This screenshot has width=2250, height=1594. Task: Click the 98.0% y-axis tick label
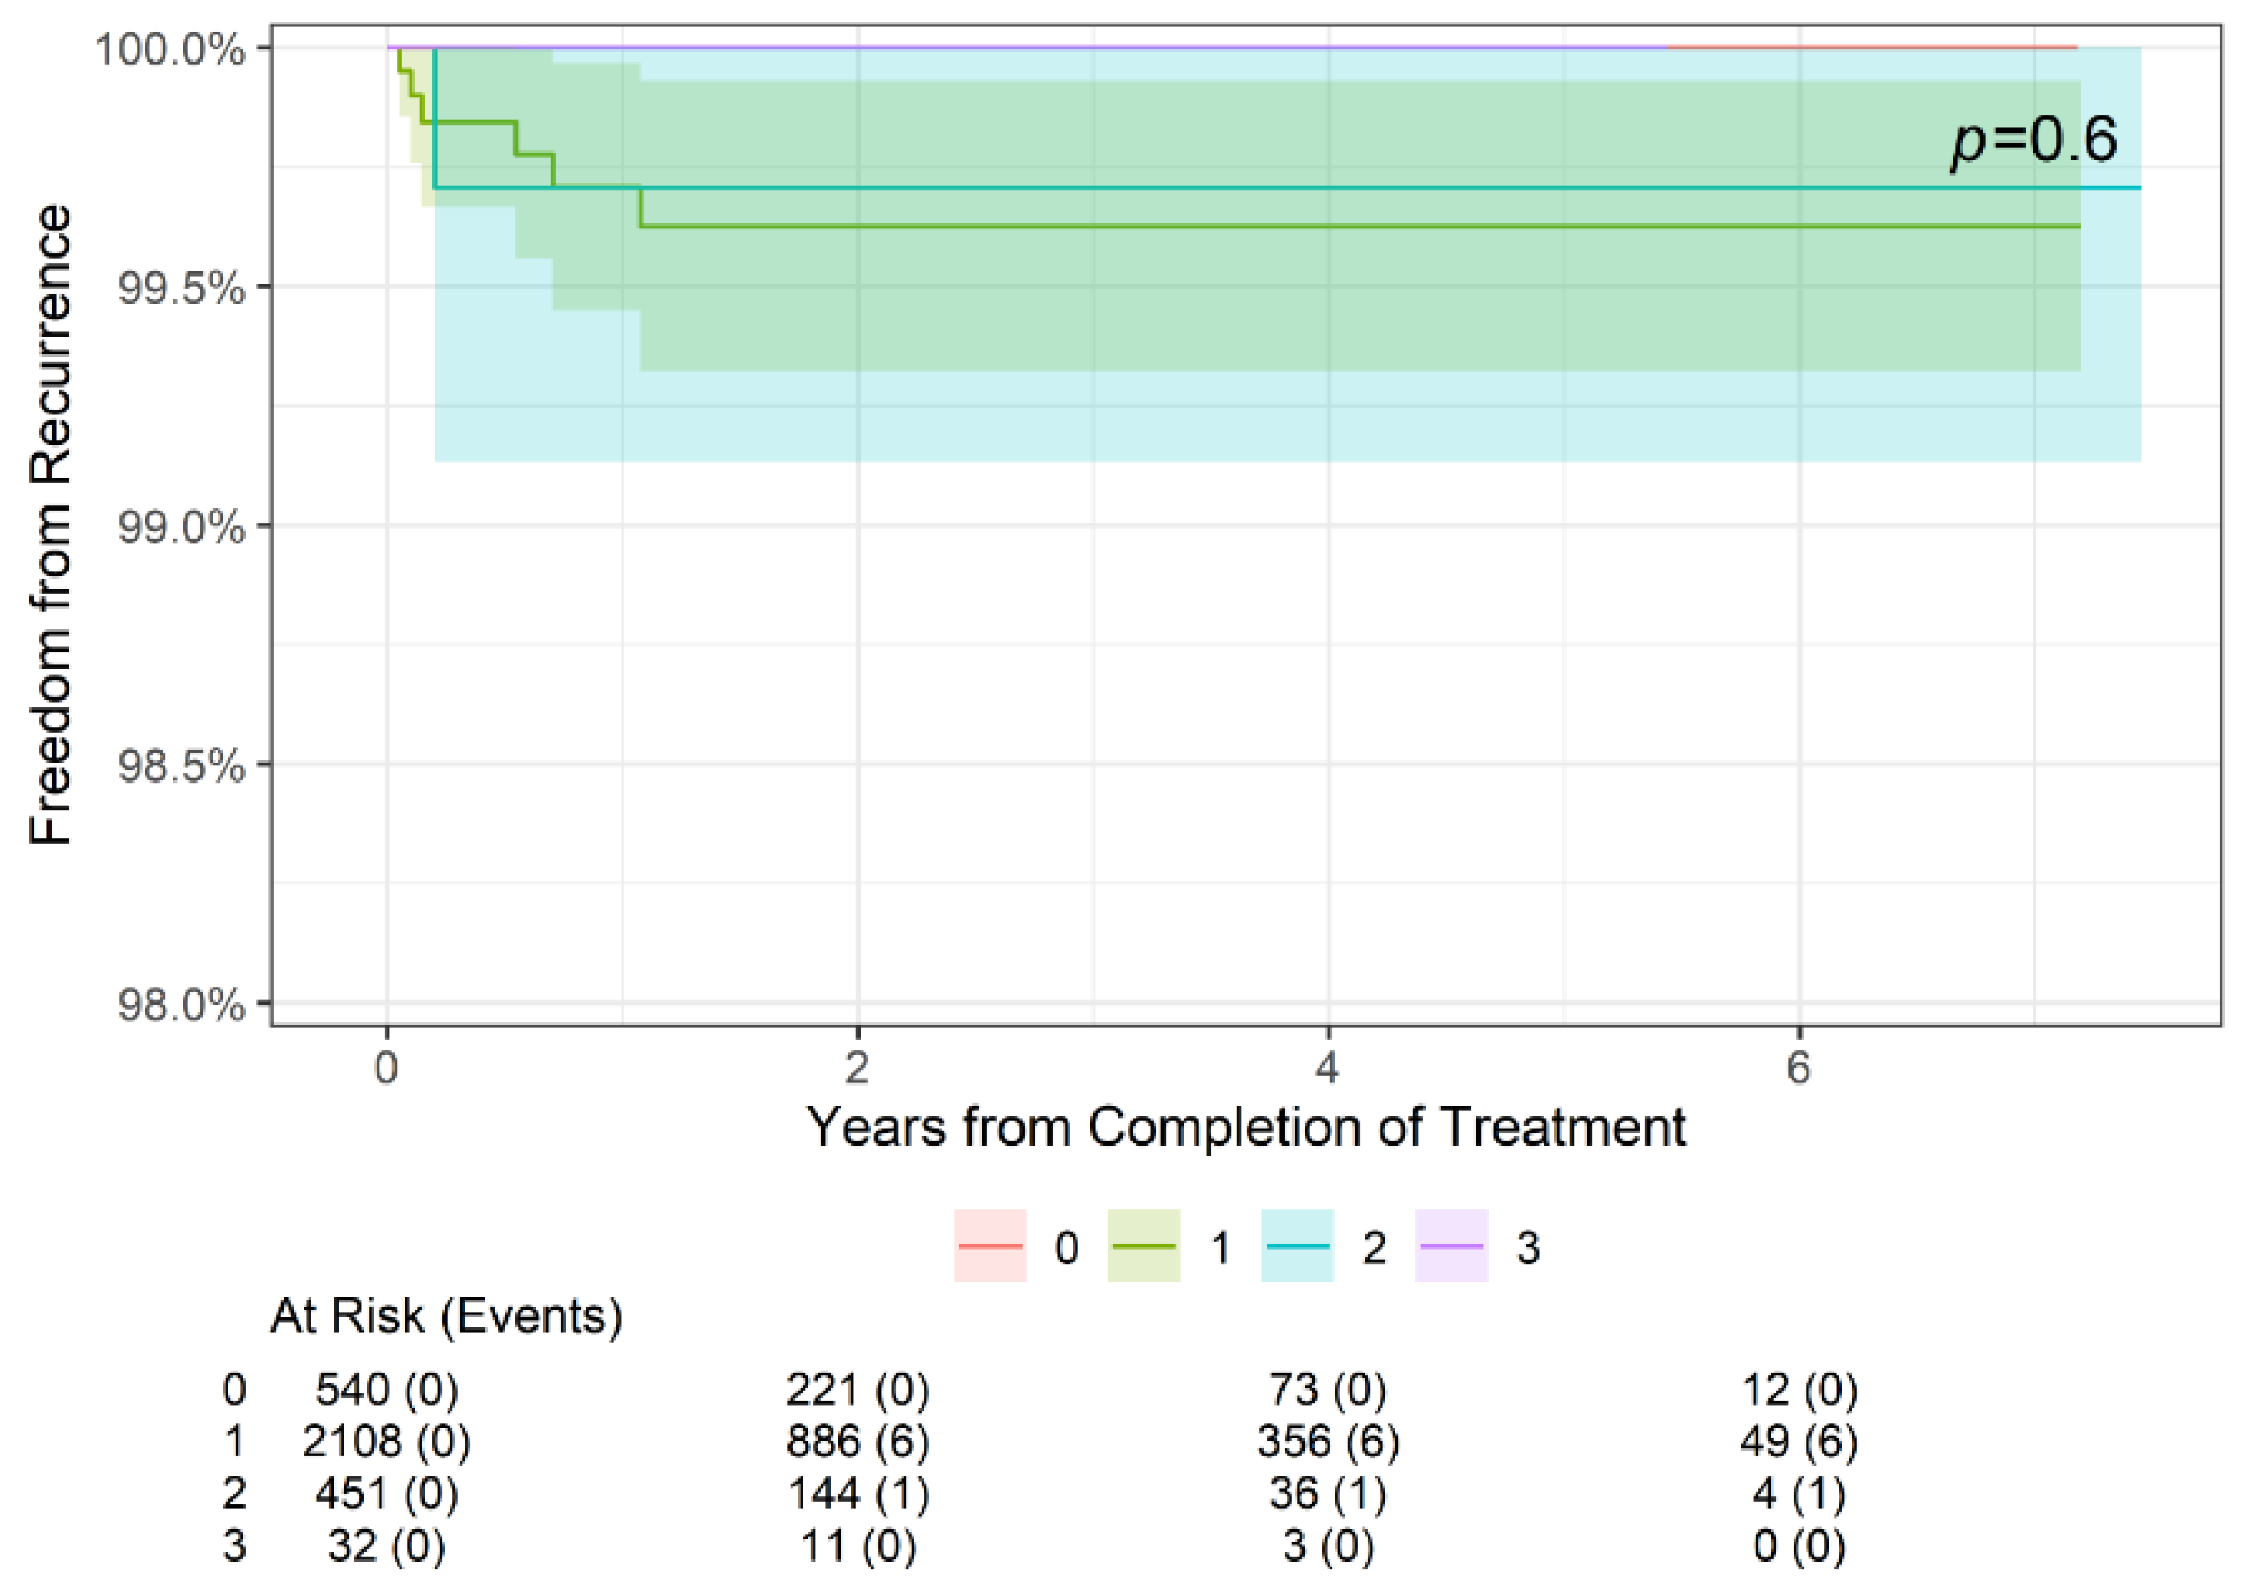click(182, 1005)
